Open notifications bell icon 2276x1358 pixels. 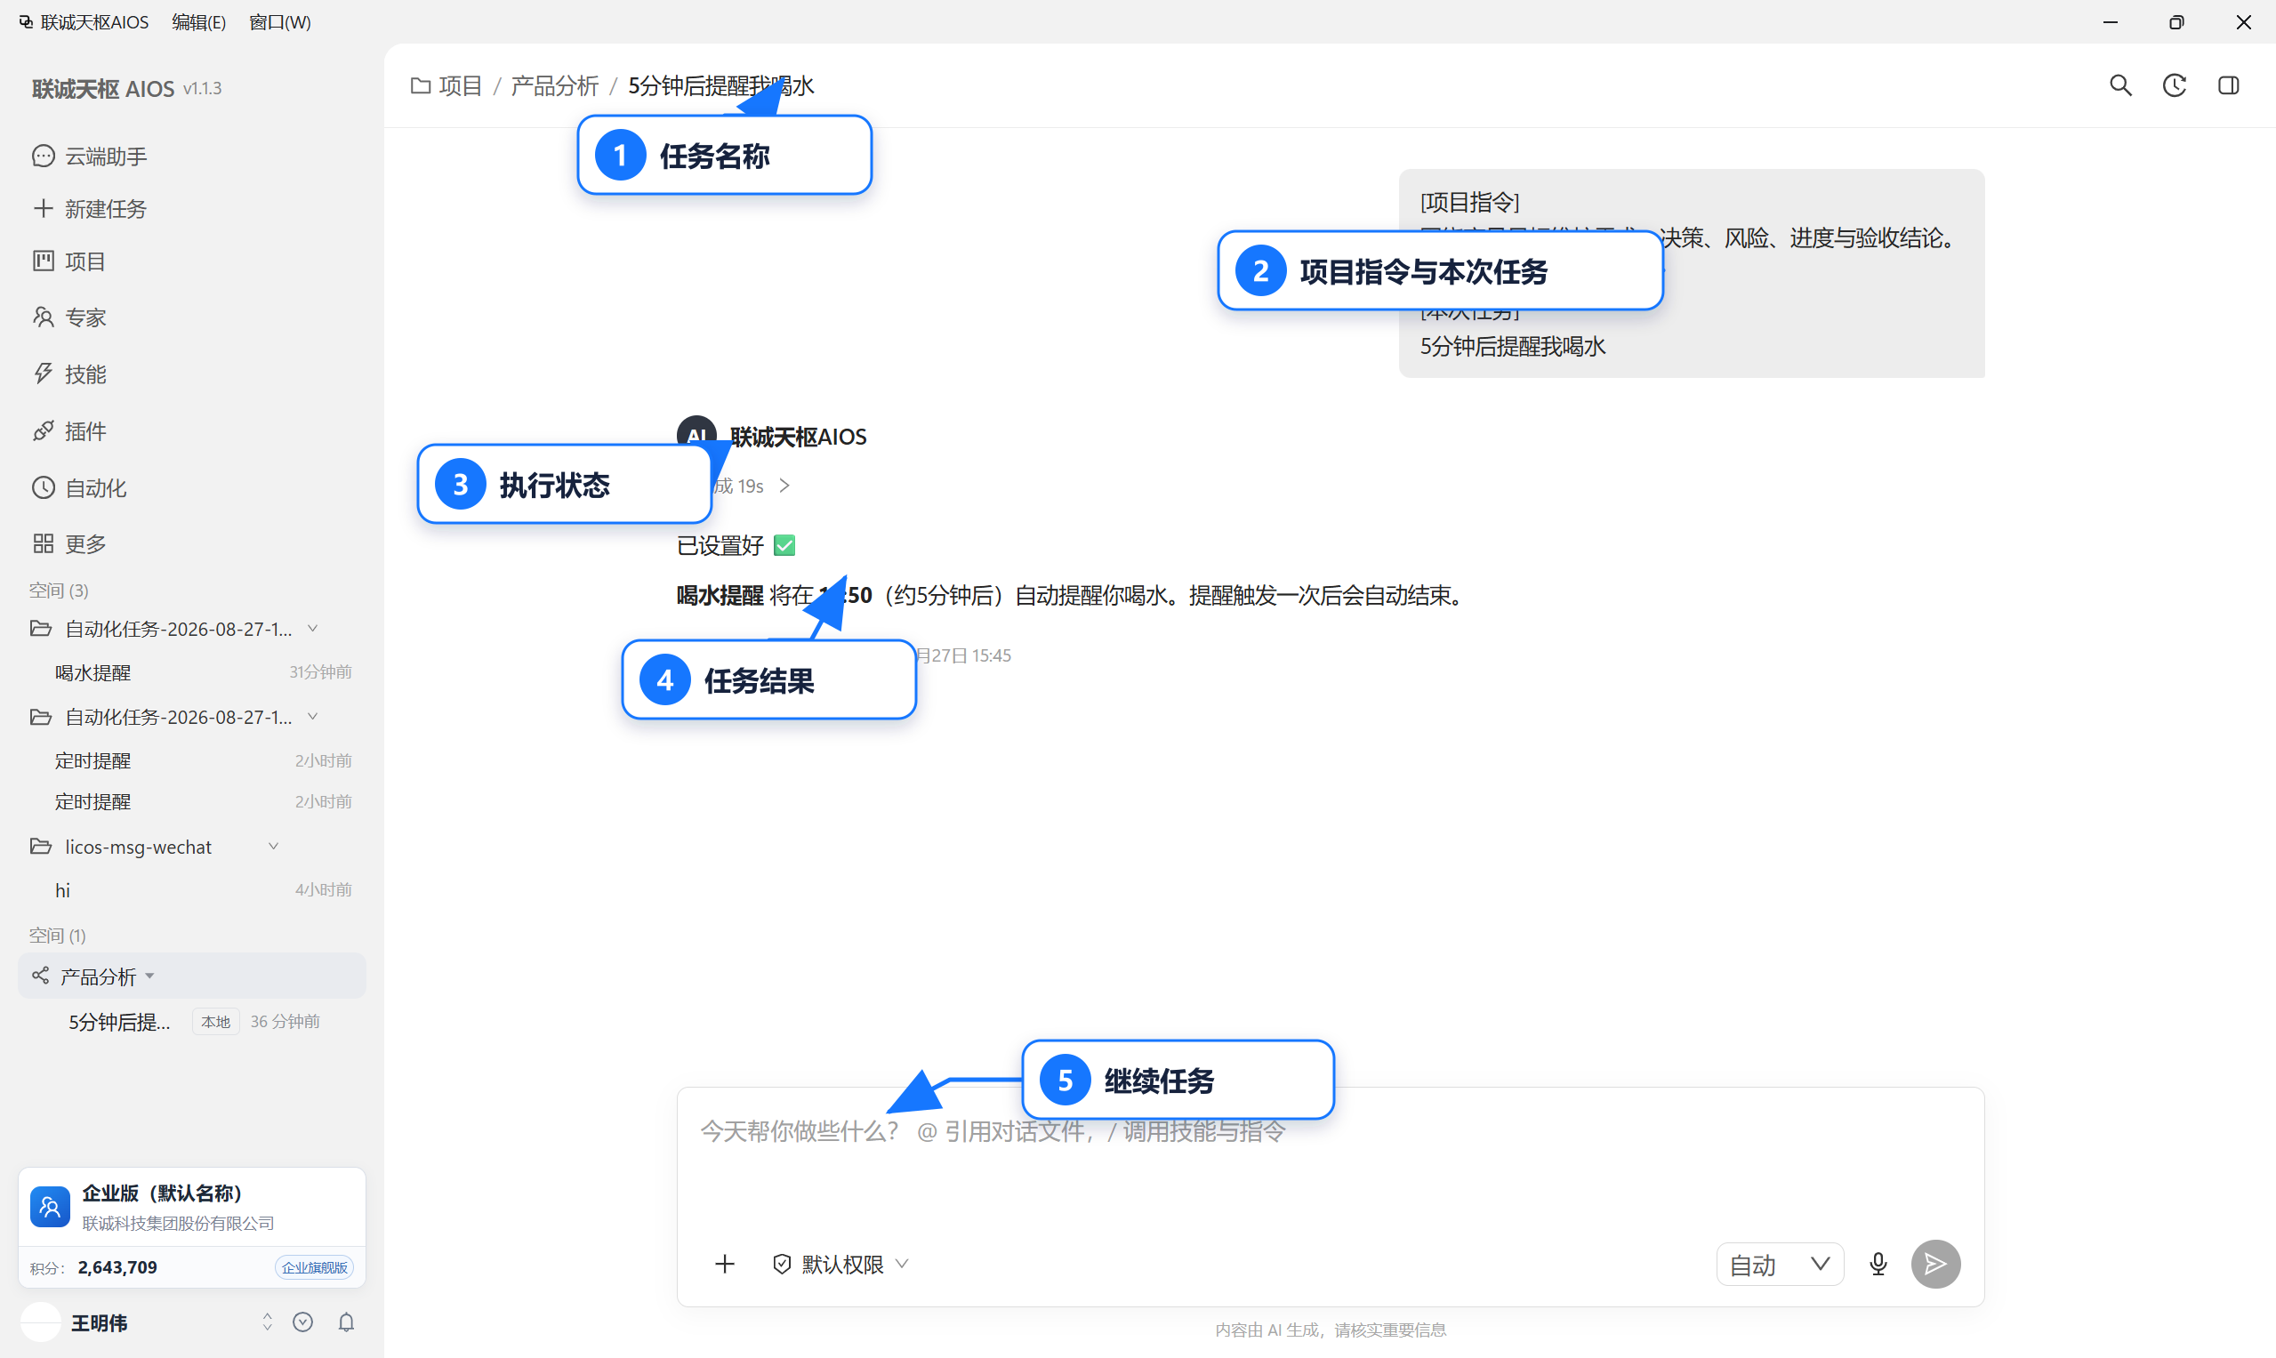tap(346, 1322)
